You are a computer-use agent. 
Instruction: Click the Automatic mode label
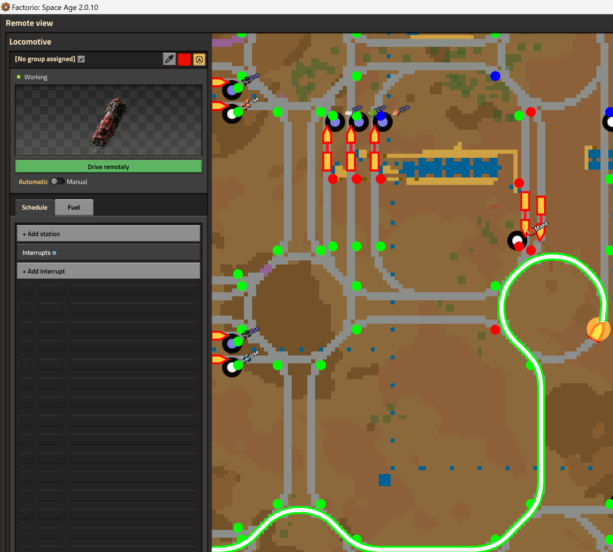point(33,182)
